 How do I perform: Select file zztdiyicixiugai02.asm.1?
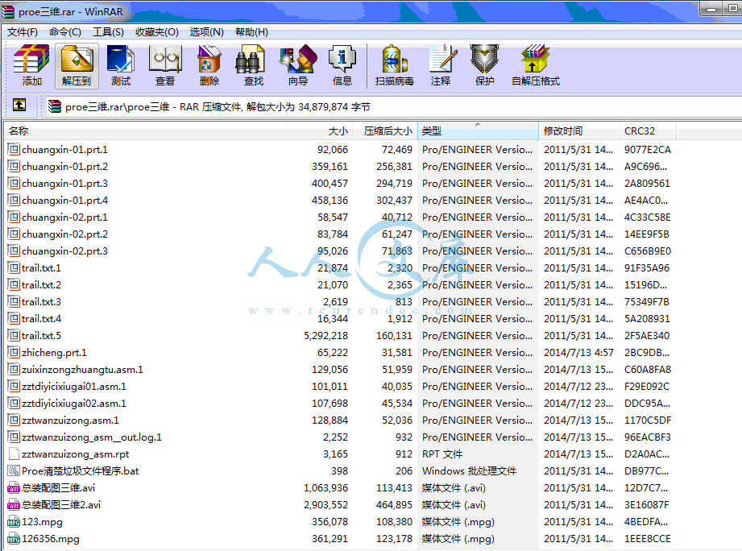pyautogui.click(x=74, y=404)
